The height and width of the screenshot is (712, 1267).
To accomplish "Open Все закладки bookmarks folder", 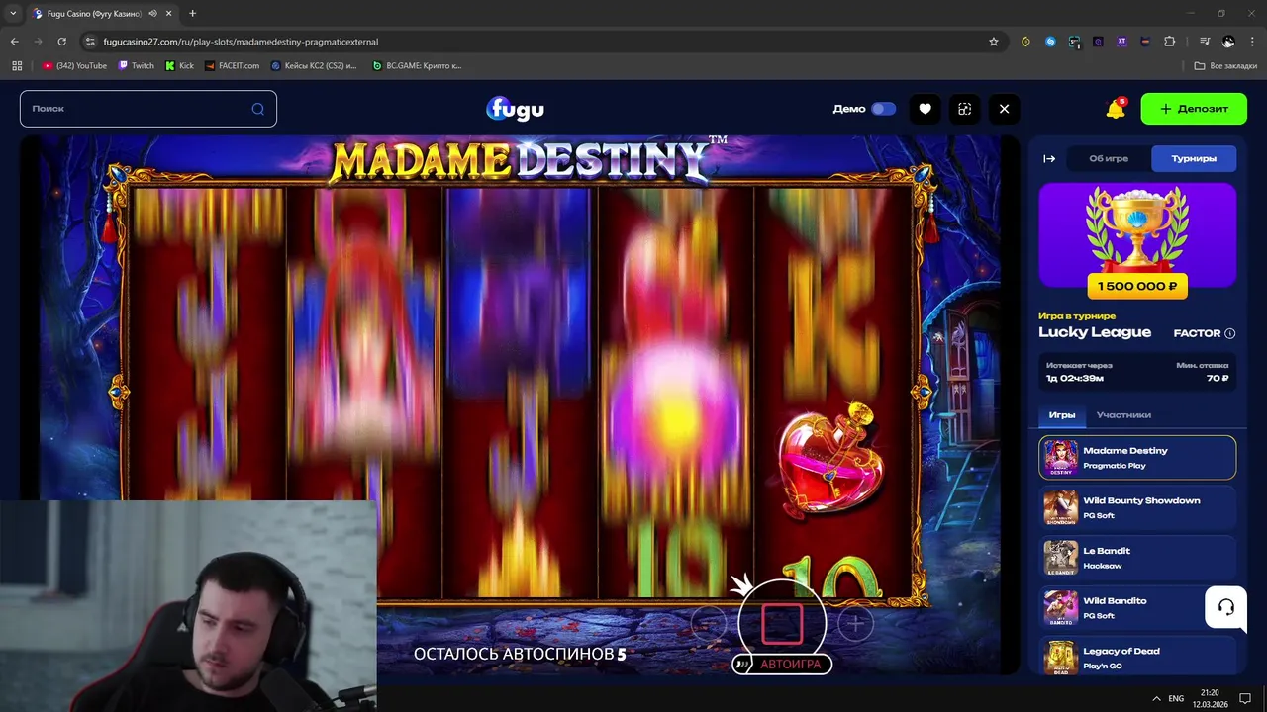I will click(1225, 65).
